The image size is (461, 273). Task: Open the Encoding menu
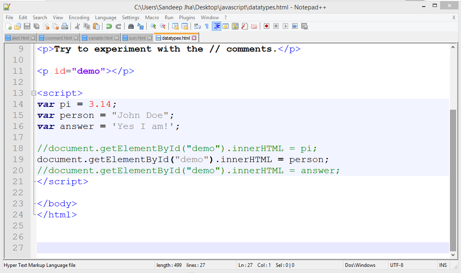coord(79,18)
